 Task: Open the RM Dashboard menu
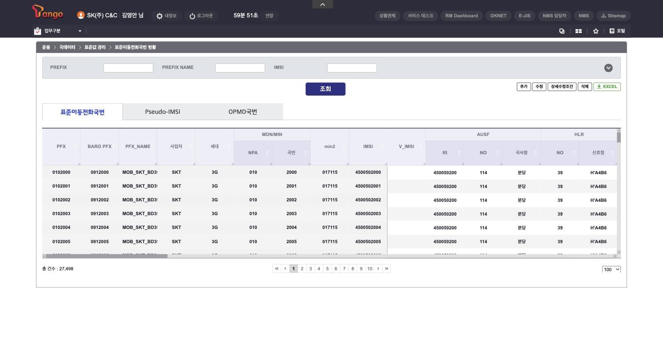[462, 16]
